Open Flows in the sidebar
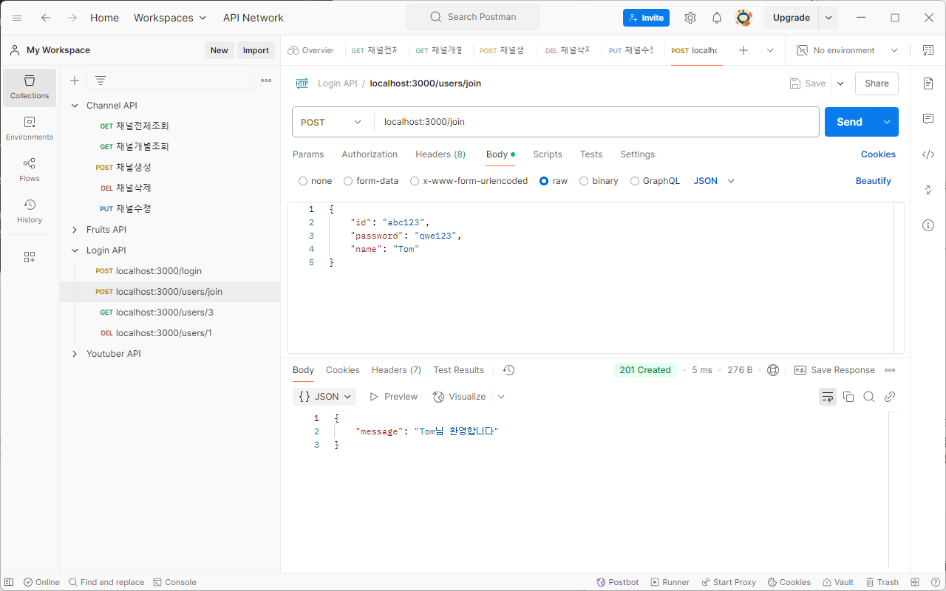The width and height of the screenshot is (946, 591). click(30, 170)
